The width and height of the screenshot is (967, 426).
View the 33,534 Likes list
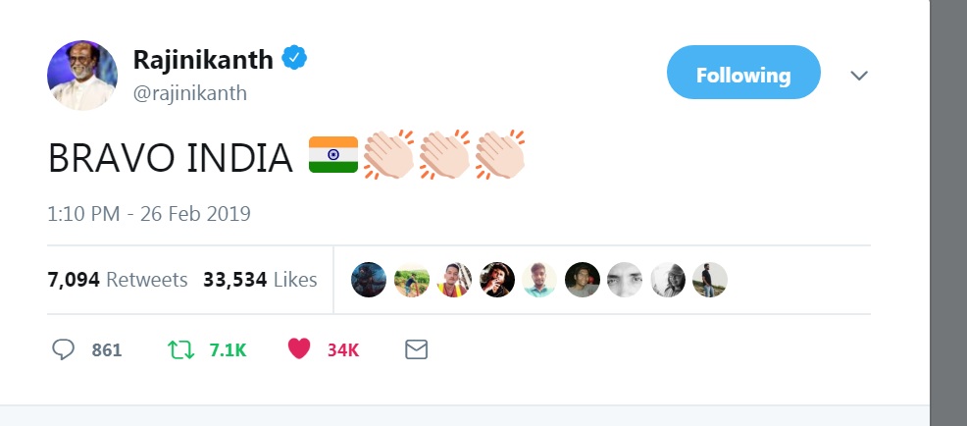[260, 280]
